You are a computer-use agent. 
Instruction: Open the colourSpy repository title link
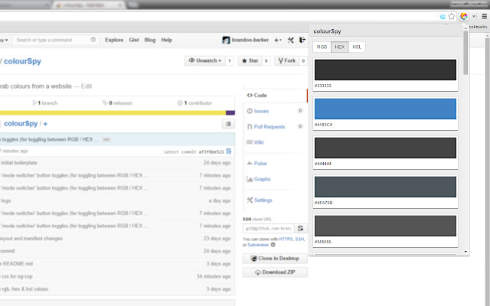[x=22, y=61]
